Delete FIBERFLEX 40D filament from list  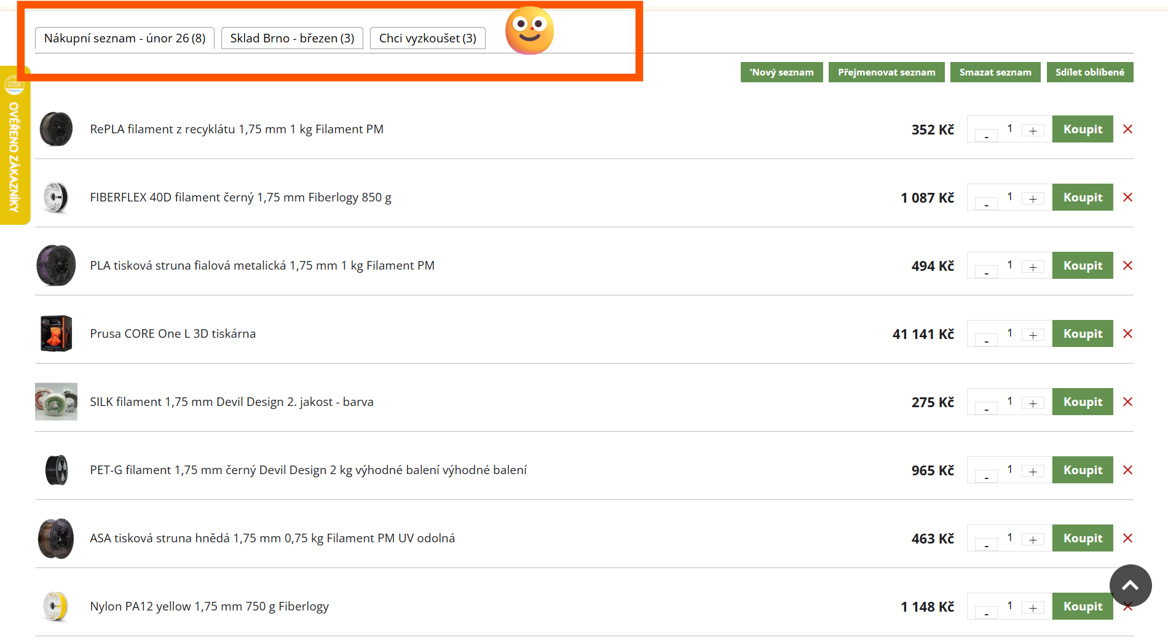point(1127,197)
